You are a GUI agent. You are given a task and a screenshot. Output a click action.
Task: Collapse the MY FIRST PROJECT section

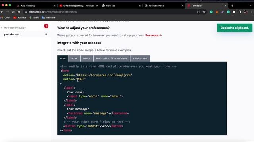tap(2, 28)
